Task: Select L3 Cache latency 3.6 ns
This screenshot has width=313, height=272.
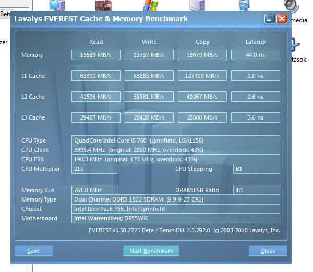Action: click(x=256, y=117)
